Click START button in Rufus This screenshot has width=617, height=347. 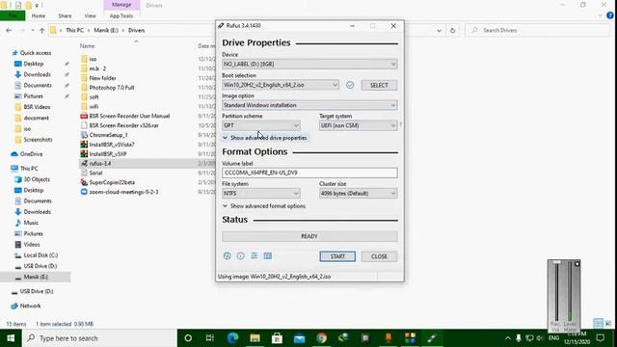click(x=337, y=256)
